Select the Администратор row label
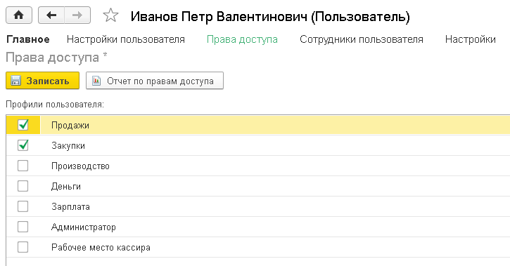The width and height of the screenshot is (510, 266). pyautogui.click(x=84, y=227)
